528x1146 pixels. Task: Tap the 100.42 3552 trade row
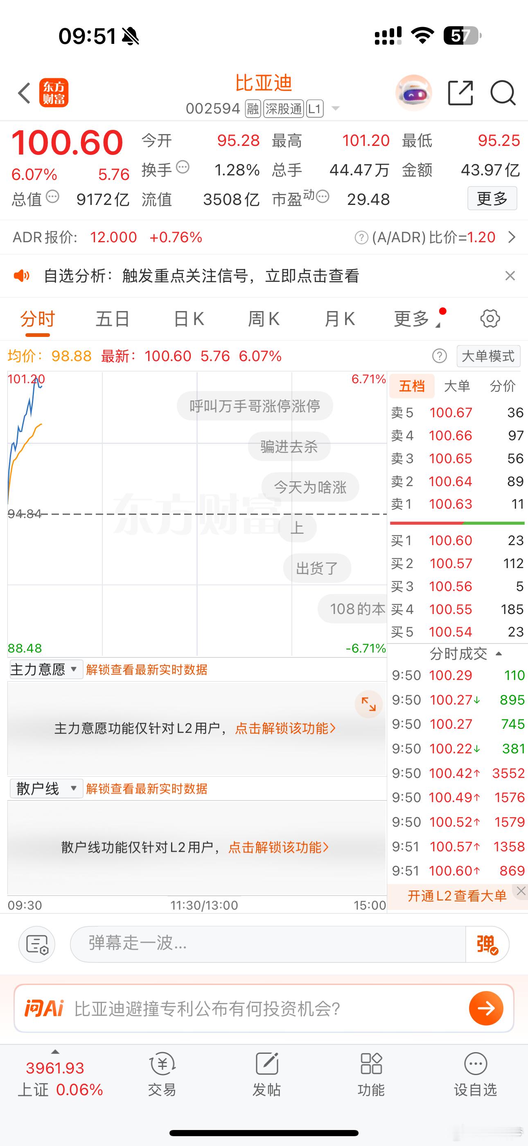(x=458, y=773)
